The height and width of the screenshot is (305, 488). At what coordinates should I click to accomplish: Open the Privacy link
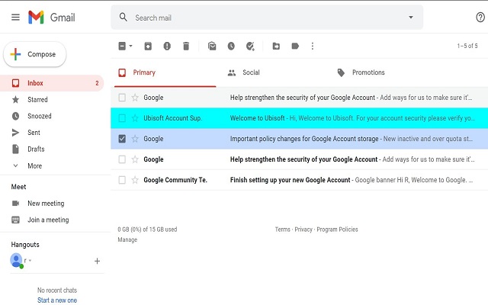(303, 230)
